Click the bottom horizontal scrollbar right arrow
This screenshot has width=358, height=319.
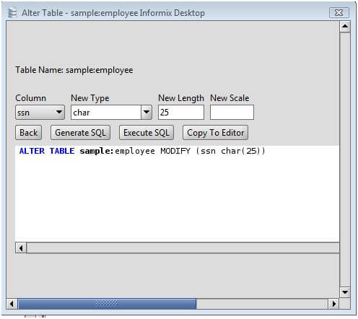click(334, 304)
